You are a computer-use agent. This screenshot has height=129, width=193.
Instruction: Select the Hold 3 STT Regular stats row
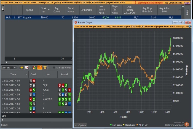coord(93,17)
